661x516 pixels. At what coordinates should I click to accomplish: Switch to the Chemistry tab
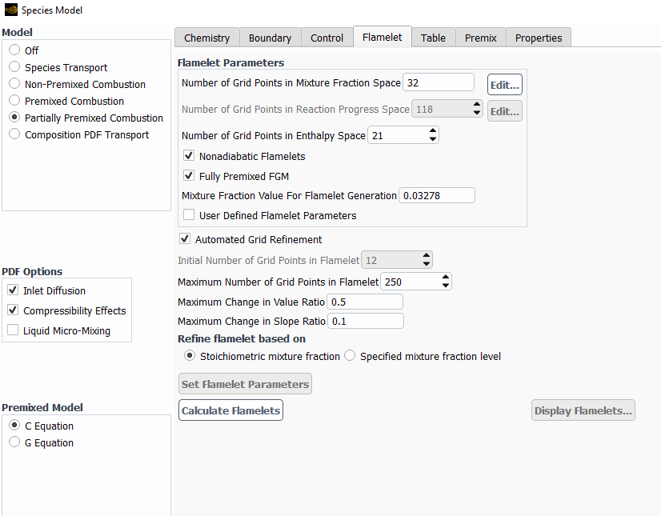pos(207,38)
